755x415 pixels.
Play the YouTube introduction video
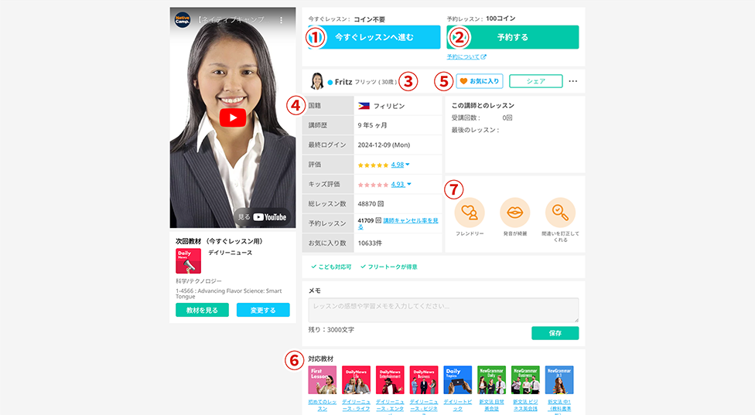point(233,117)
